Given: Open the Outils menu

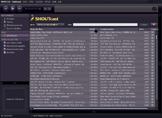Looking at the screenshot, I should (x=54, y=2).
